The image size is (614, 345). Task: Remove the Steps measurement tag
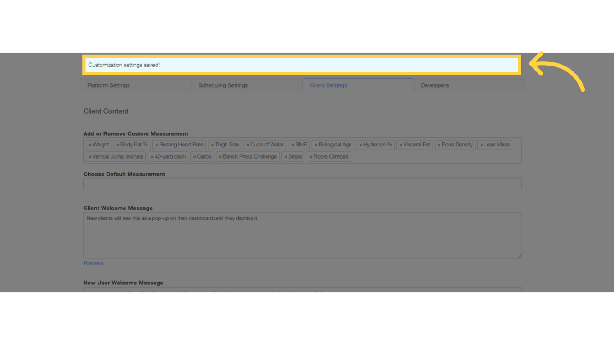(x=285, y=156)
